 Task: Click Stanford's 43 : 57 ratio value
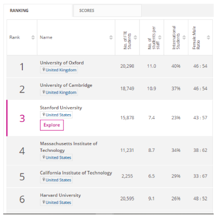click(200, 118)
